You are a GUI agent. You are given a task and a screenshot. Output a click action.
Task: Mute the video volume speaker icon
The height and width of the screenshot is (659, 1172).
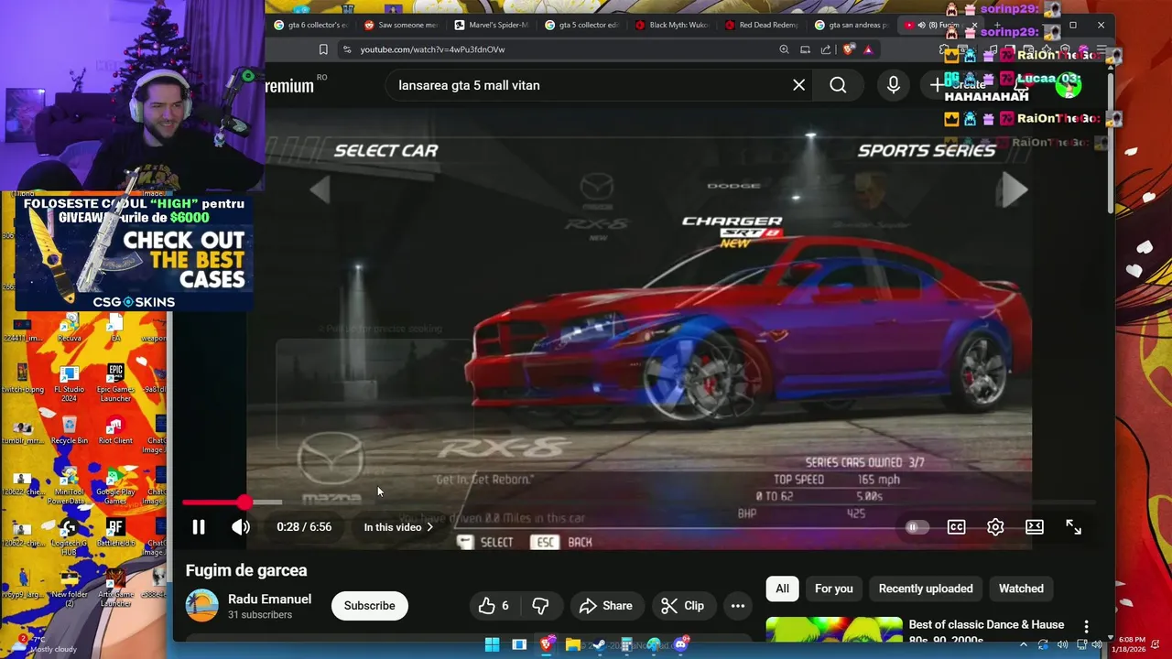coord(241,527)
